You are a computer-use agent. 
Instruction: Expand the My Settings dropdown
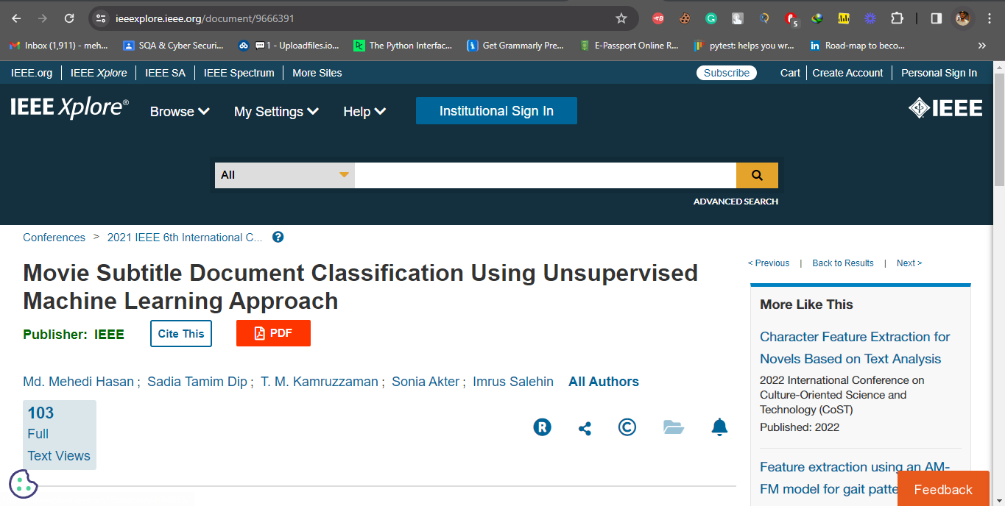point(276,112)
